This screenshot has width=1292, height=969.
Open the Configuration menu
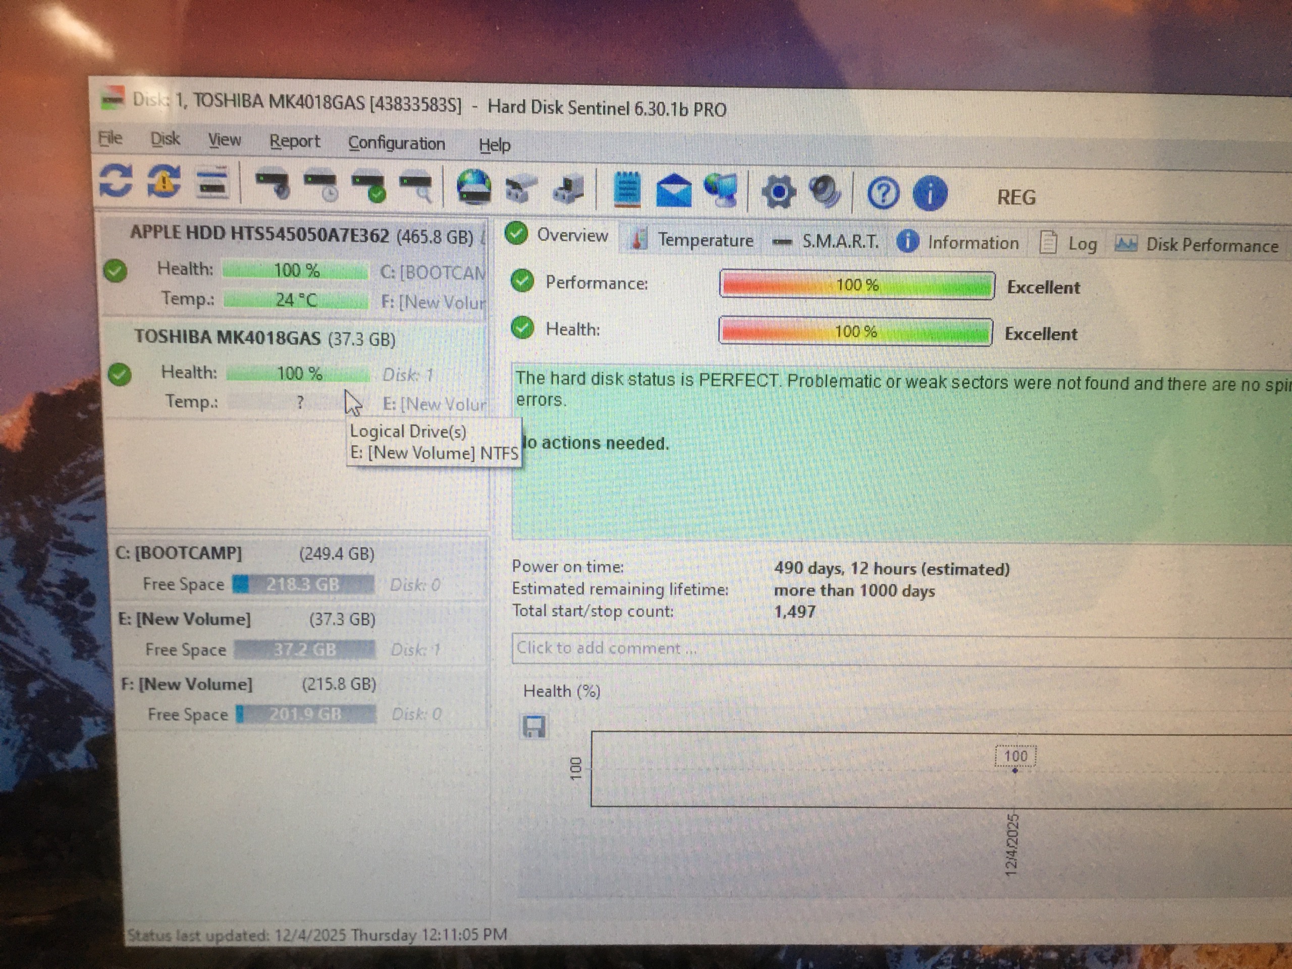click(396, 144)
